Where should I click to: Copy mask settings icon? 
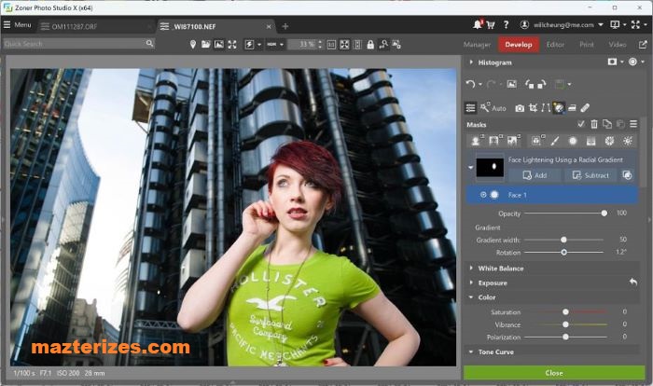pos(607,124)
